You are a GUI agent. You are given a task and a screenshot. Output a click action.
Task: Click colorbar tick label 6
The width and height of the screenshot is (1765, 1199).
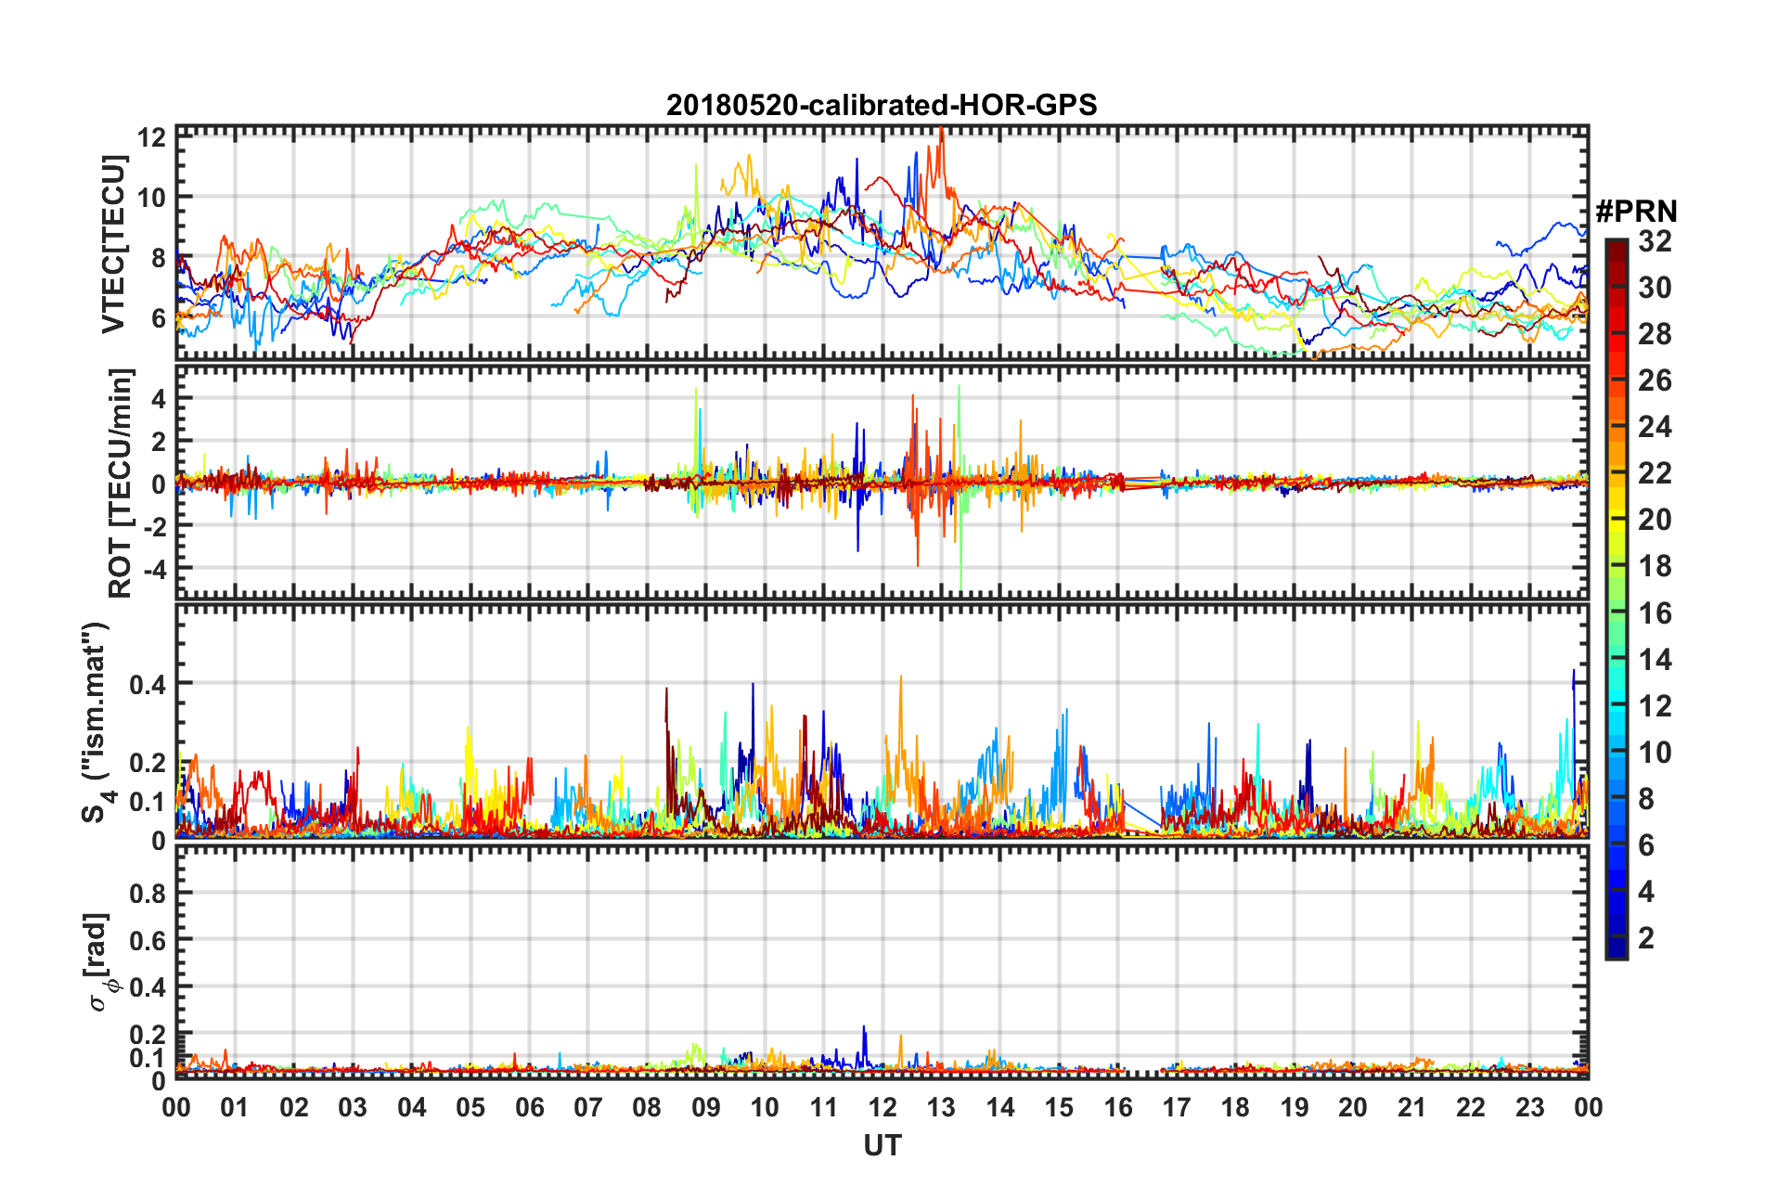click(1646, 845)
